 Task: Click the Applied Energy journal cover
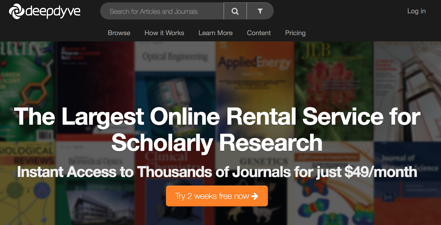tap(255, 91)
